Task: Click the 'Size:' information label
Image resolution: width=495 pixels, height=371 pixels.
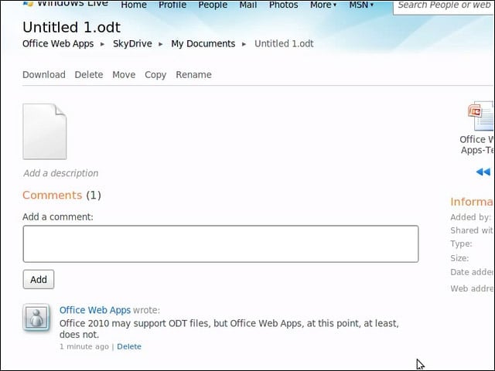Action: click(x=459, y=258)
